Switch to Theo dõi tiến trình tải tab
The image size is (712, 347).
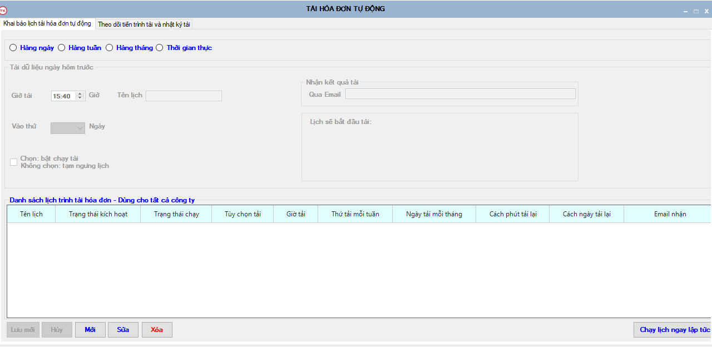(x=144, y=24)
